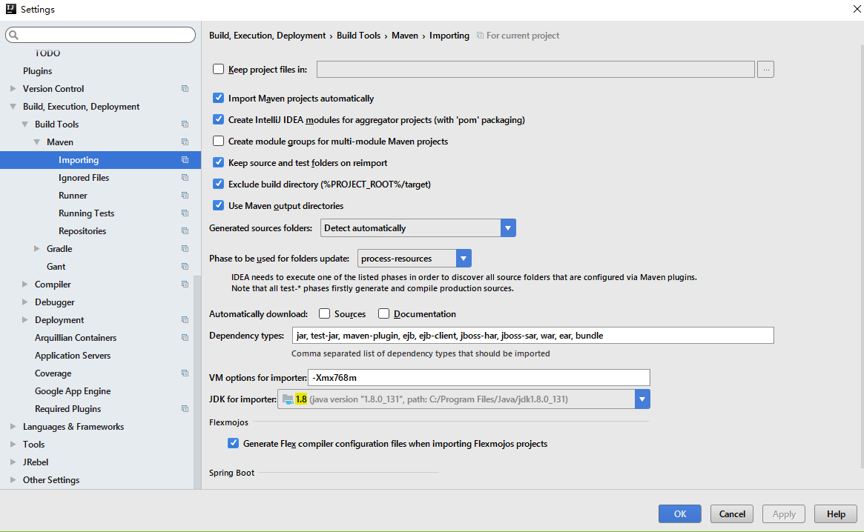The height and width of the screenshot is (532, 864).
Task: Enable automatic download of Sources
Action: (325, 313)
